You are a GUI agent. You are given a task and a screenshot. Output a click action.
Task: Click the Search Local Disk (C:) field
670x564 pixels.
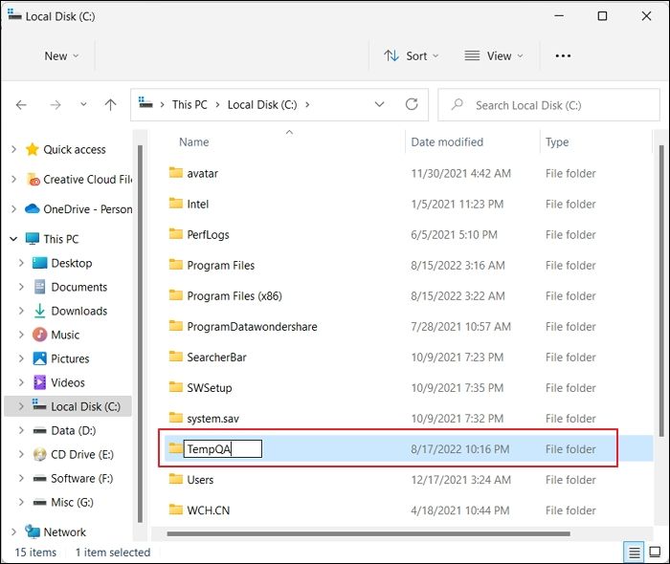(548, 105)
